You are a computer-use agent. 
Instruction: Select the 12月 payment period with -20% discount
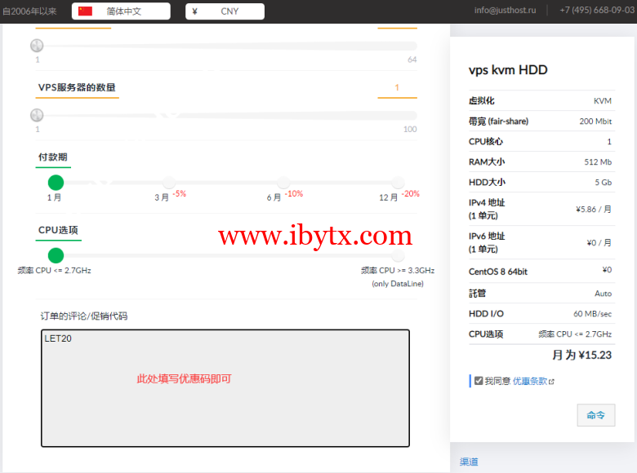point(398,183)
